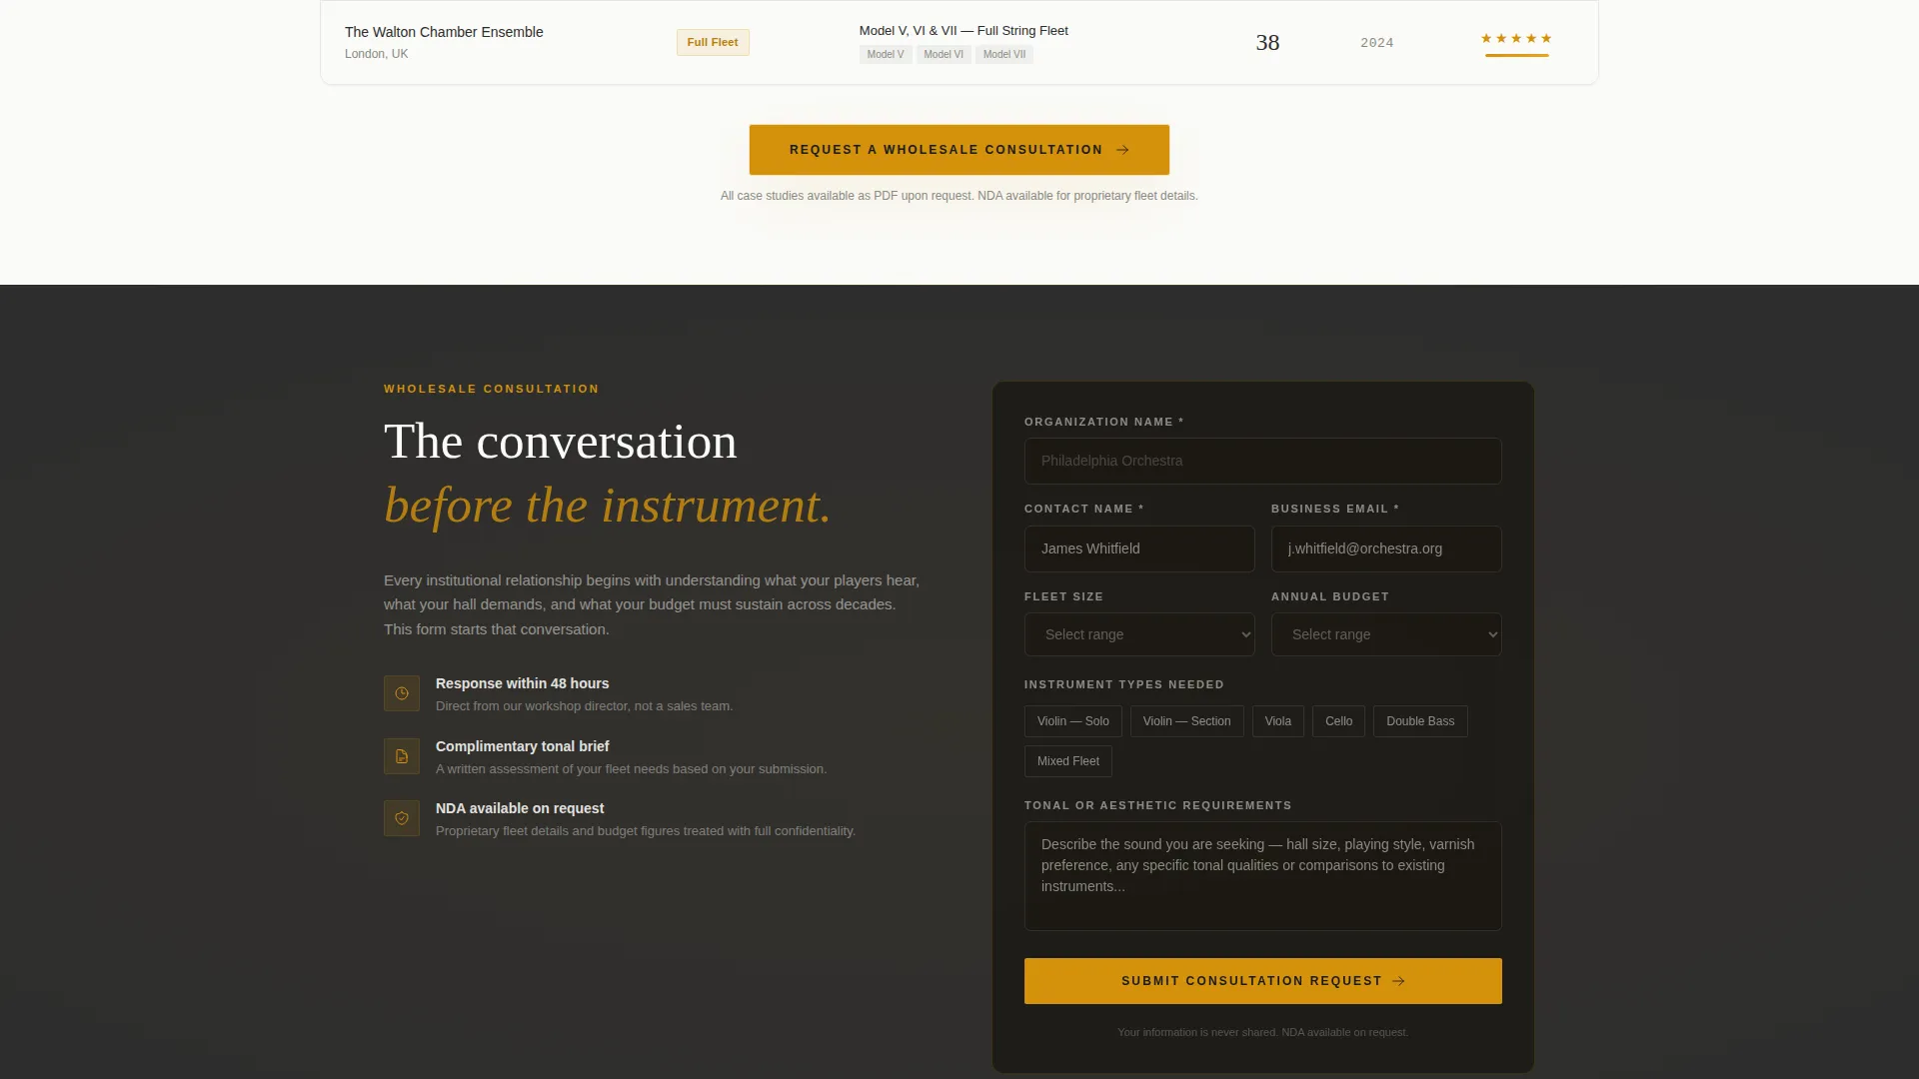Toggle the Violin — Solo instrument chip

click(x=1072, y=721)
